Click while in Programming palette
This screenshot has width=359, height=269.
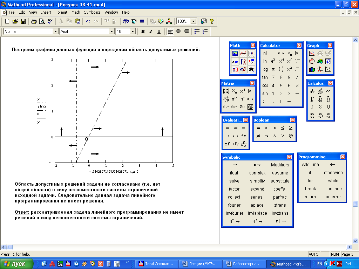click(333, 181)
